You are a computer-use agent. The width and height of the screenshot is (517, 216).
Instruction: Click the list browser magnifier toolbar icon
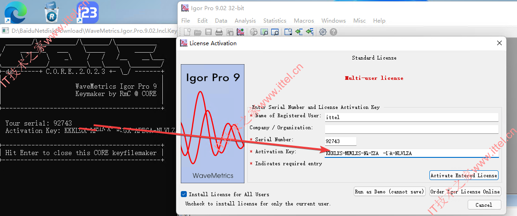tap(264, 32)
